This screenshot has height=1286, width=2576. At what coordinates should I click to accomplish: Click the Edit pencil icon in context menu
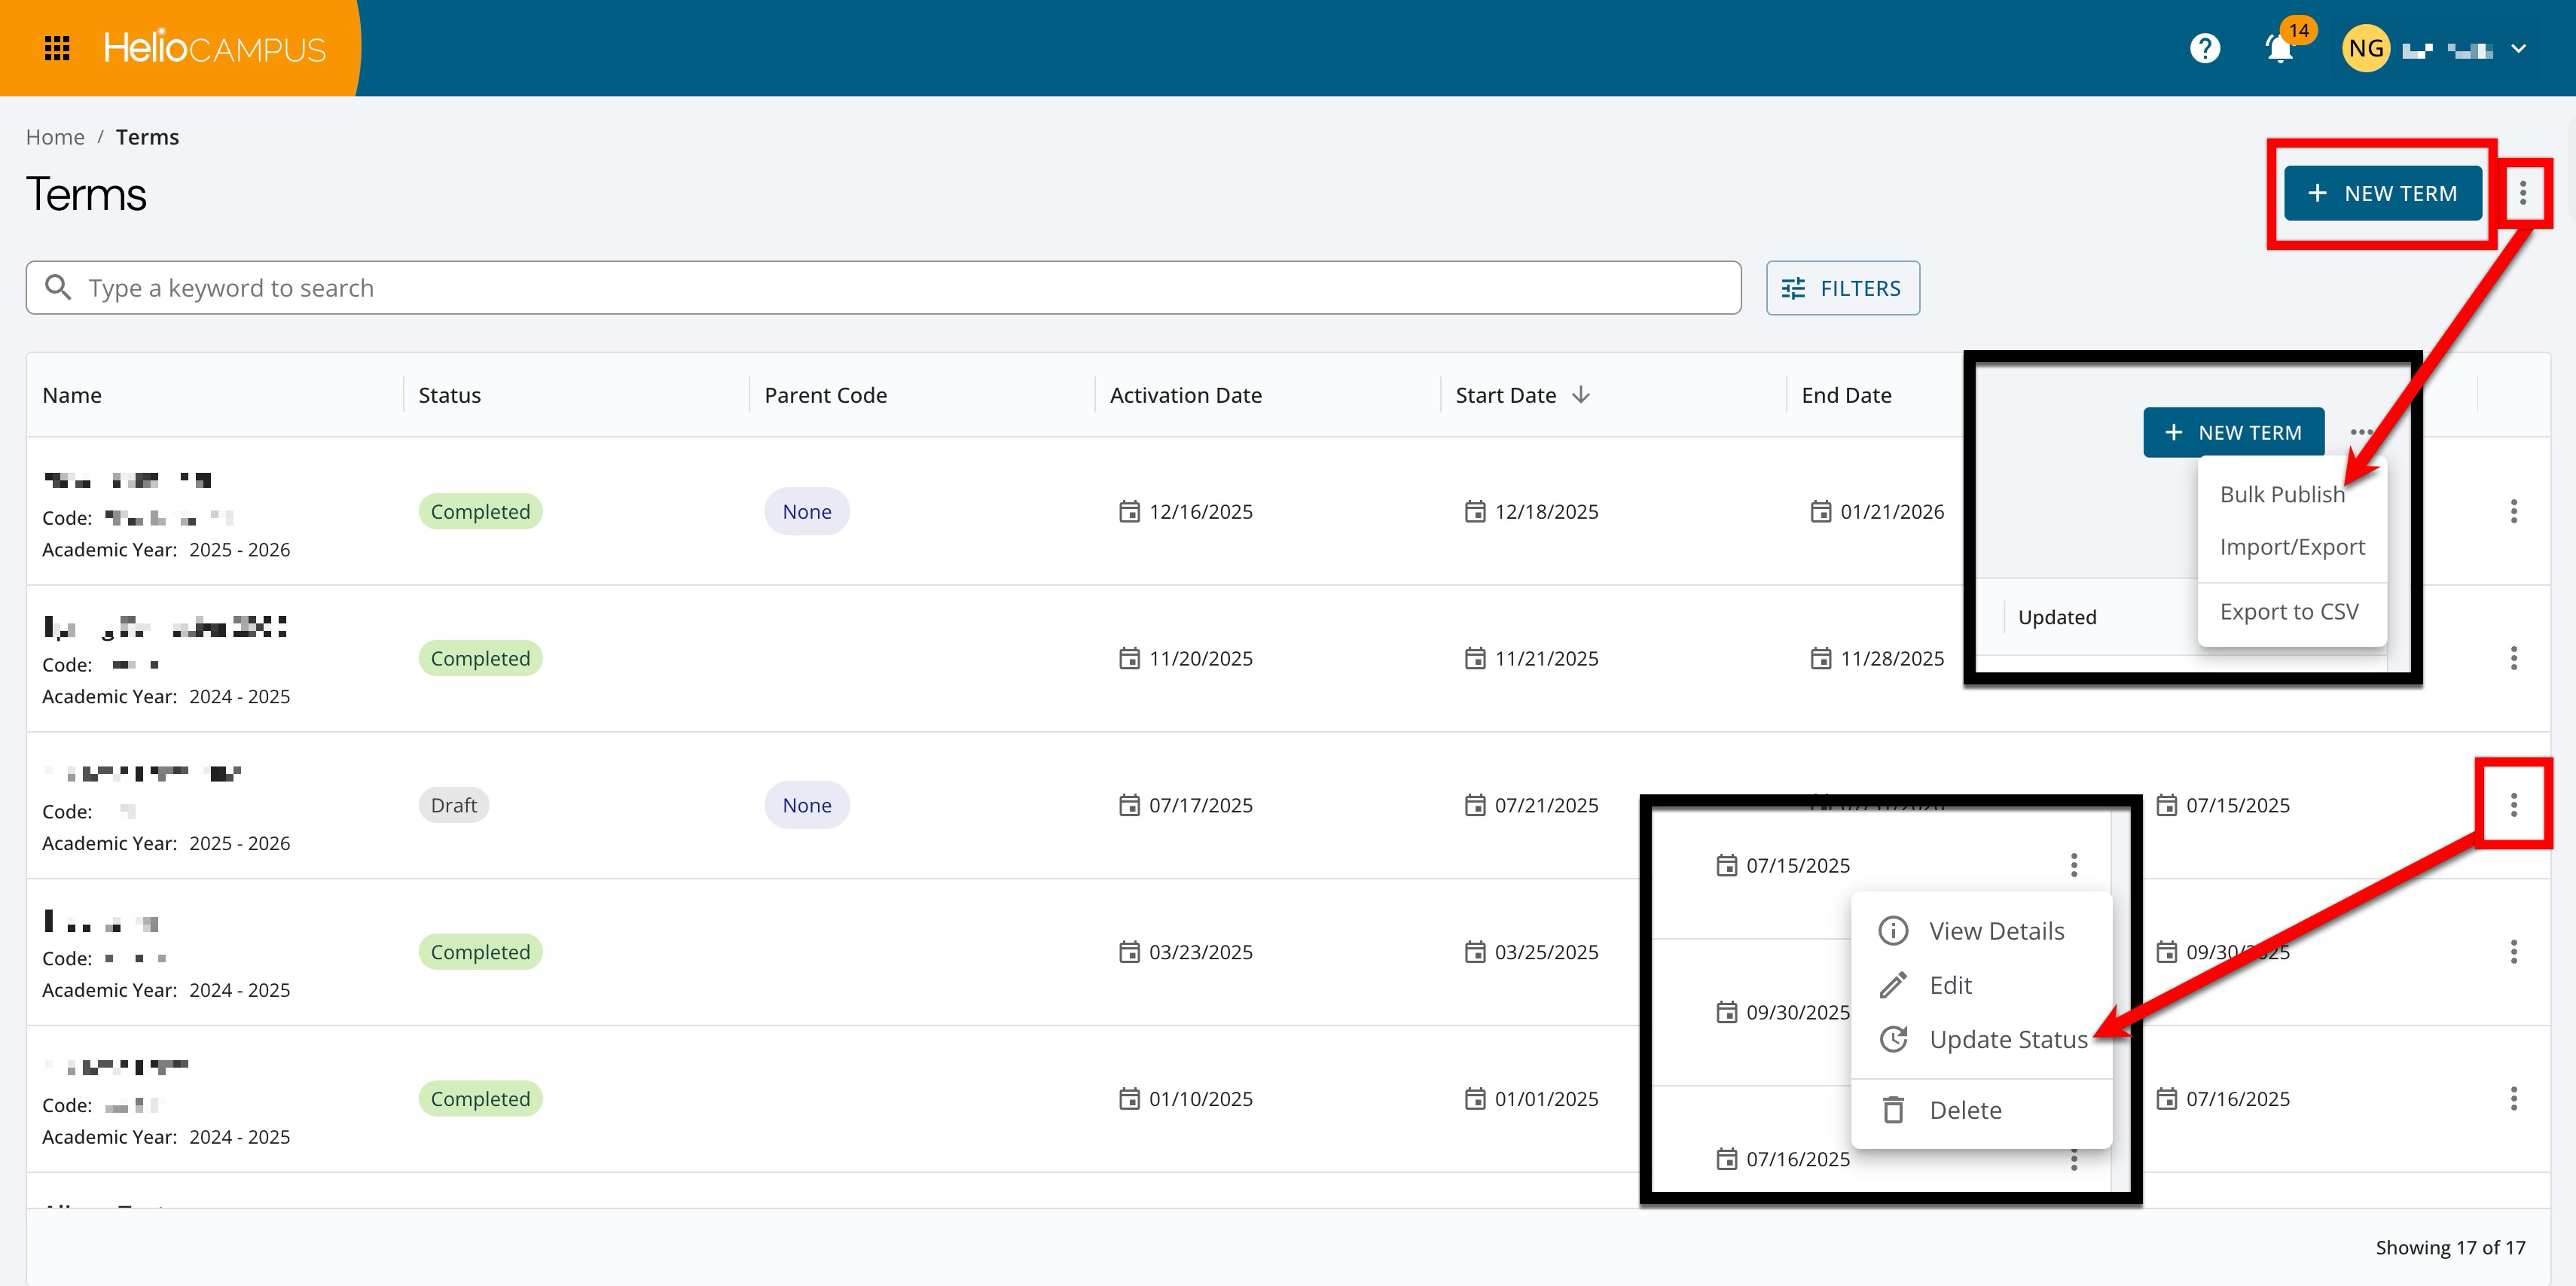[1893, 985]
